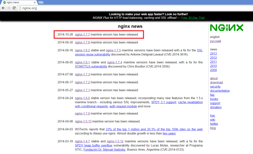The width and height of the screenshot is (253, 154).
Task: Open the nginx-1.7.4 mainline link
Action: click(x=114, y=62)
